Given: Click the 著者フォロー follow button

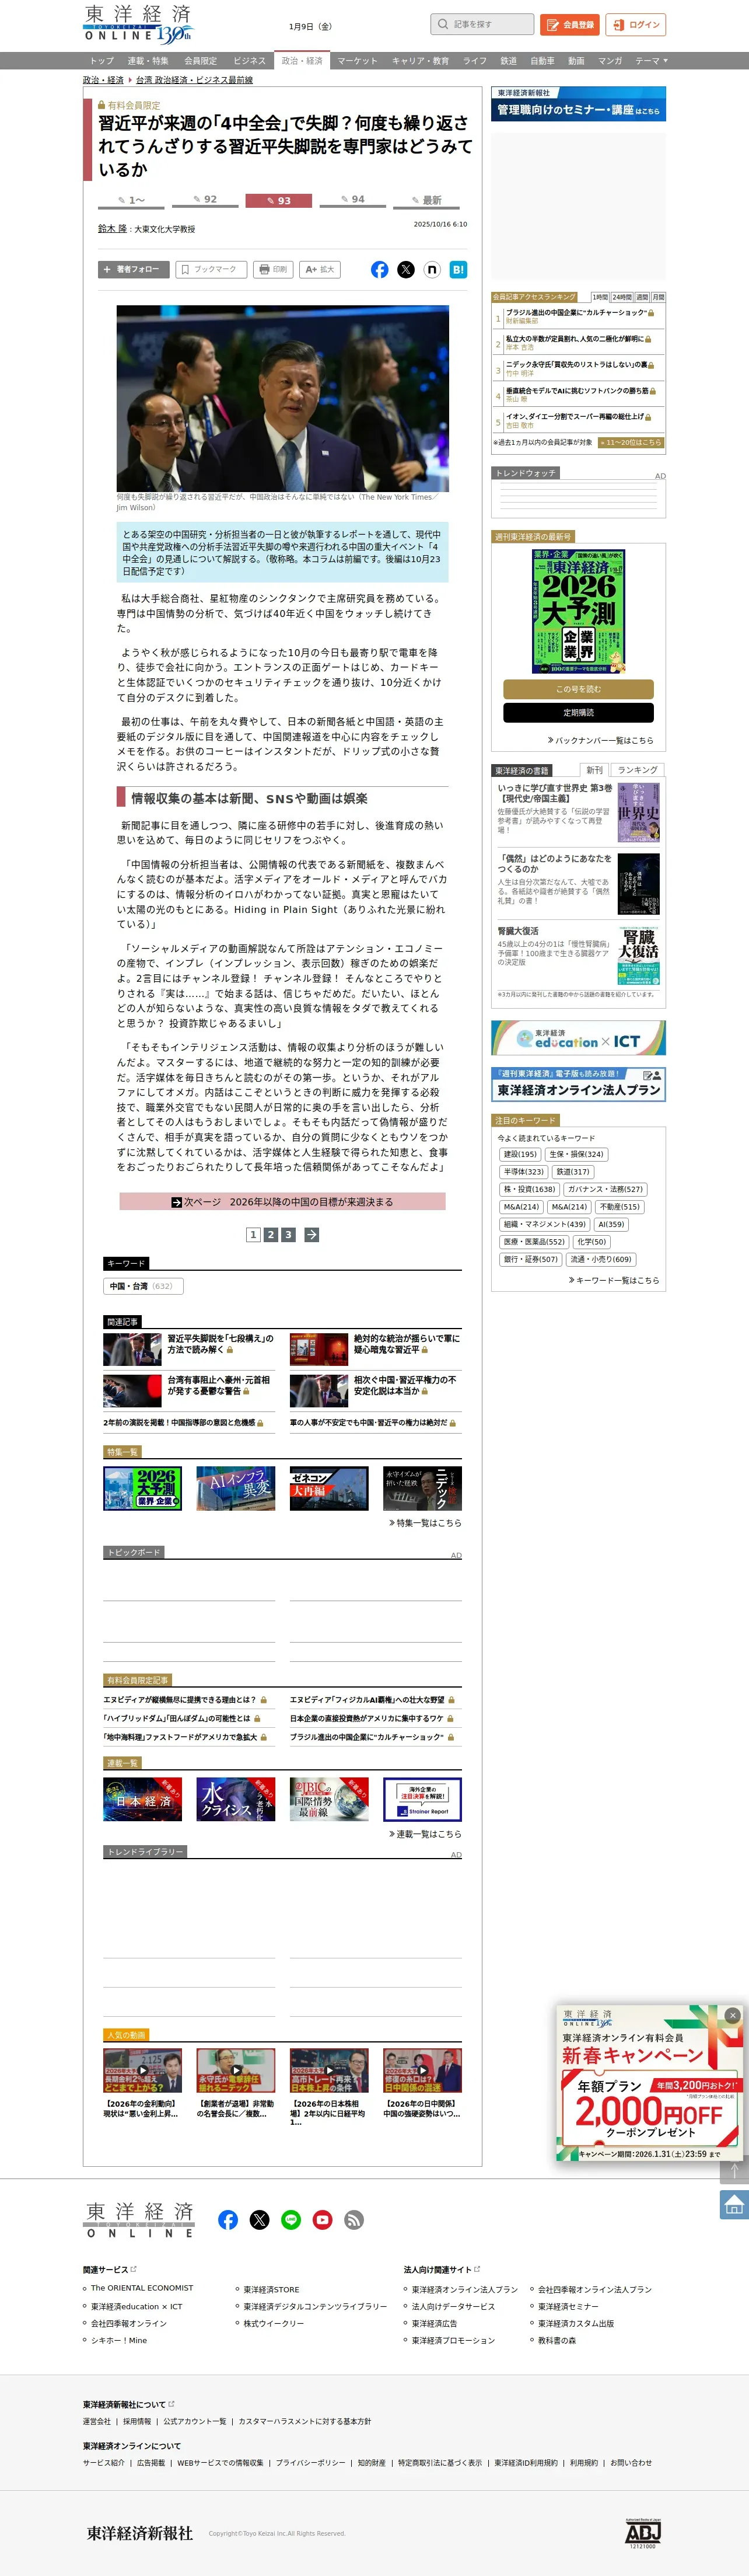Looking at the screenshot, I should [133, 269].
